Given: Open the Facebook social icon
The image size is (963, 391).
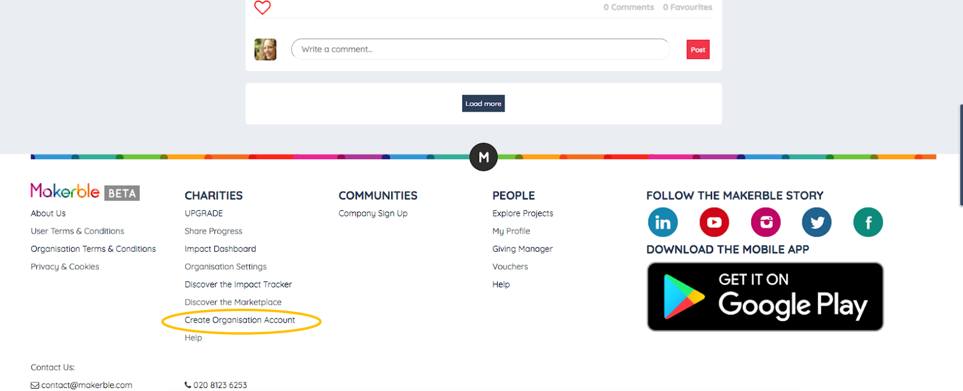Looking at the screenshot, I should (x=868, y=222).
